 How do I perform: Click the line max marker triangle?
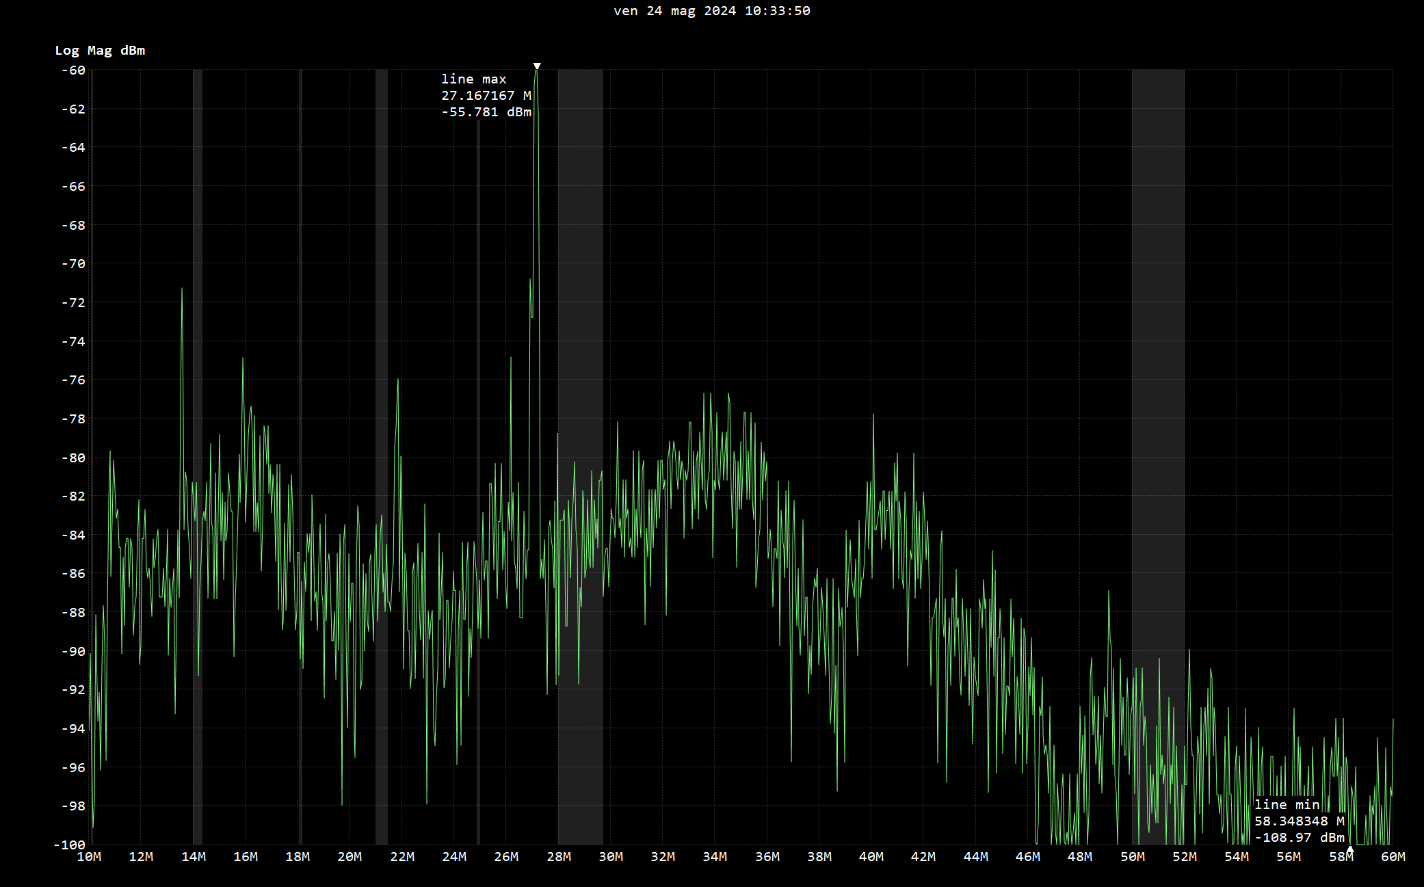pyautogui.click(x=537, y=66)
